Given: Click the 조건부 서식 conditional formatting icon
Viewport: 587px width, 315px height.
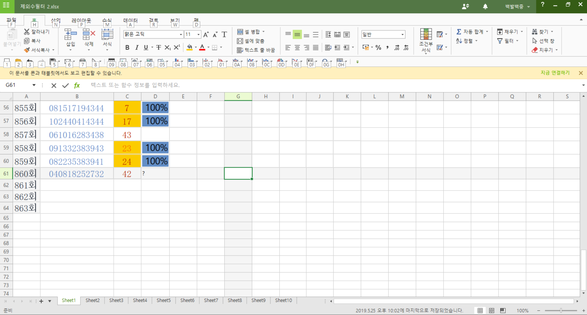Looking at the screenshot, I should [426, 34].
